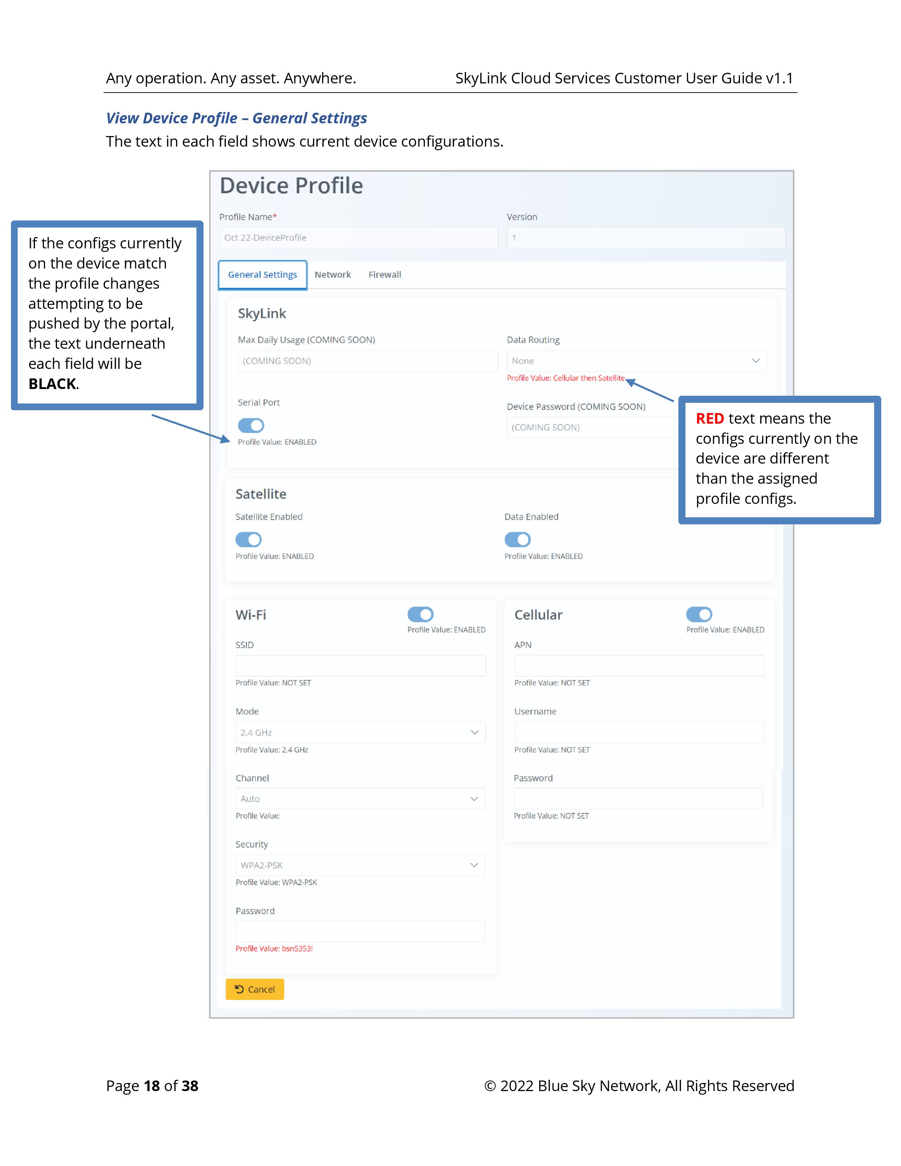Viewport: 901px width, 1166px height.
Task: Click the 'Wi-Fi' section heading
Action: [251, 615]
